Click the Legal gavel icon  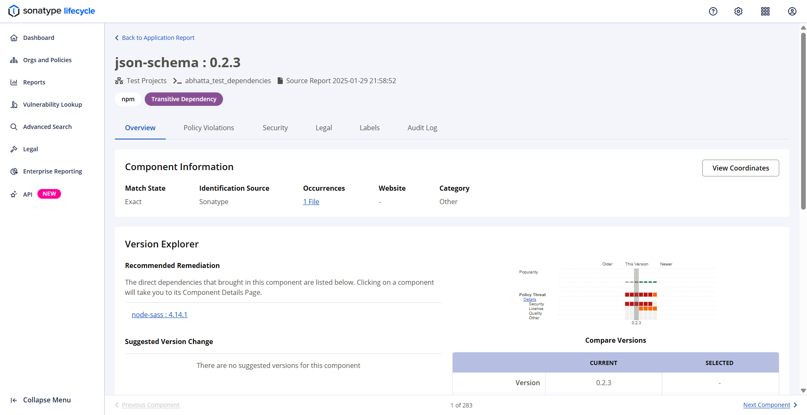[x=14, y=149]
